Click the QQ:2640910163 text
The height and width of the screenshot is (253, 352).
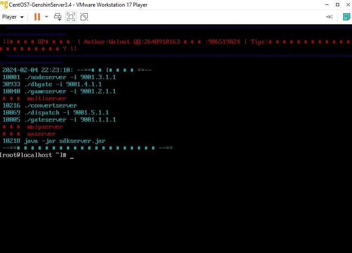tap(156, 42)
